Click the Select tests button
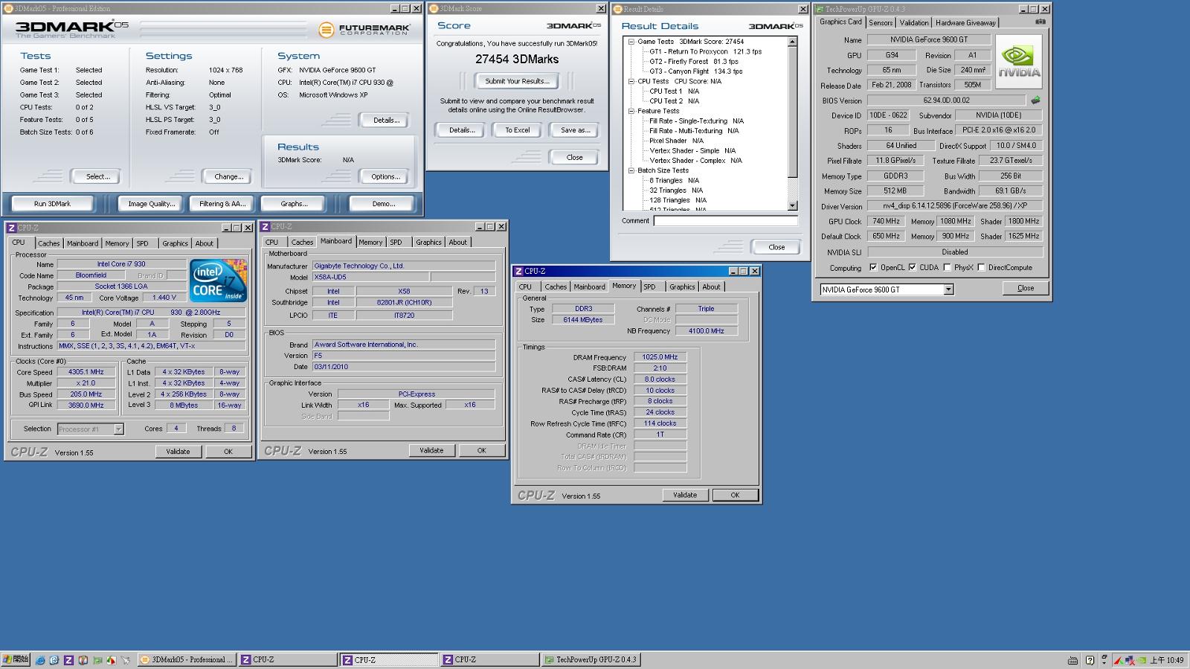This screenshot has height=669, width=1190. pyautogui.click(x=97, y=176)
